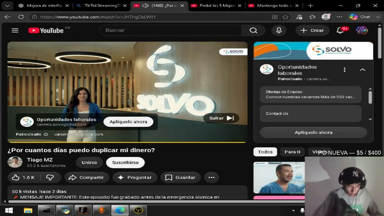Open the doctor video thumbnail suggestion
The width and height of the screenshot is (384, 216).
coord(279,178)
